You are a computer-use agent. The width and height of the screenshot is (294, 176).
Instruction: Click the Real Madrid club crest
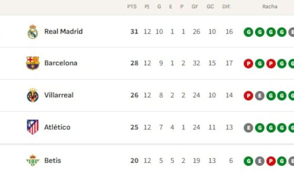tap(33, 32)
